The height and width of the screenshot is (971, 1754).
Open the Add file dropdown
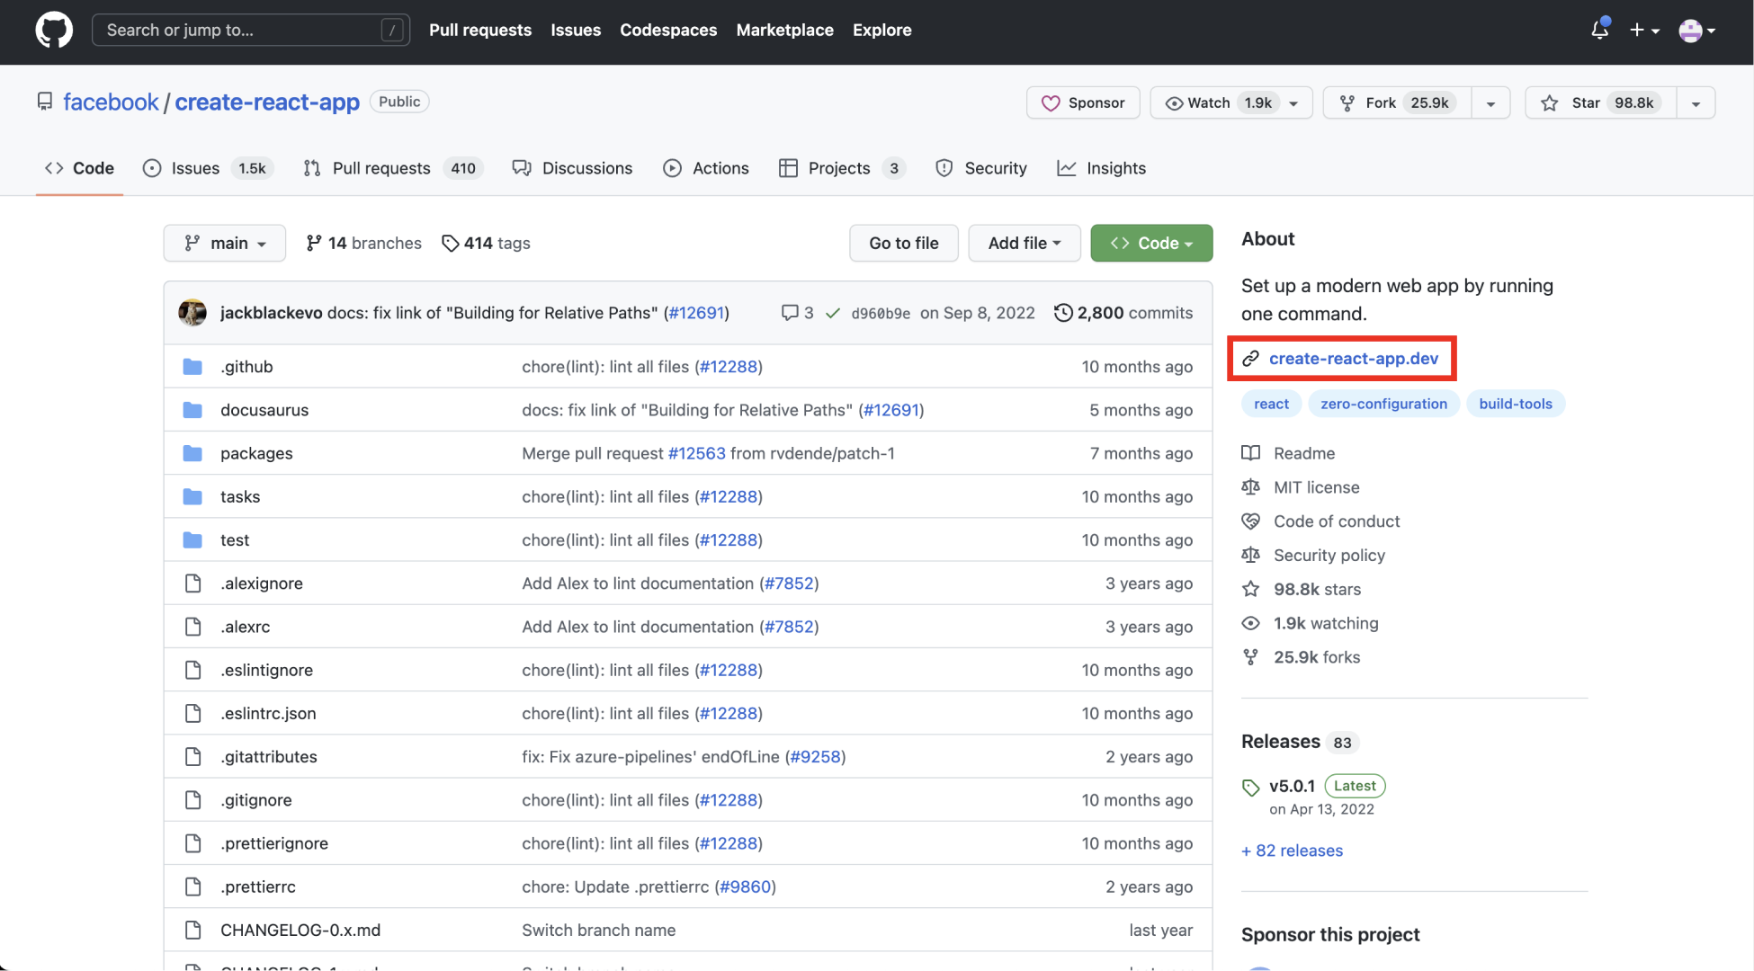pos(1024,243)
